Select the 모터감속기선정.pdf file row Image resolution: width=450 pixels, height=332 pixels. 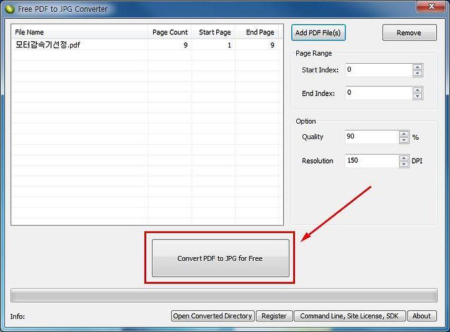coord(145,45)
